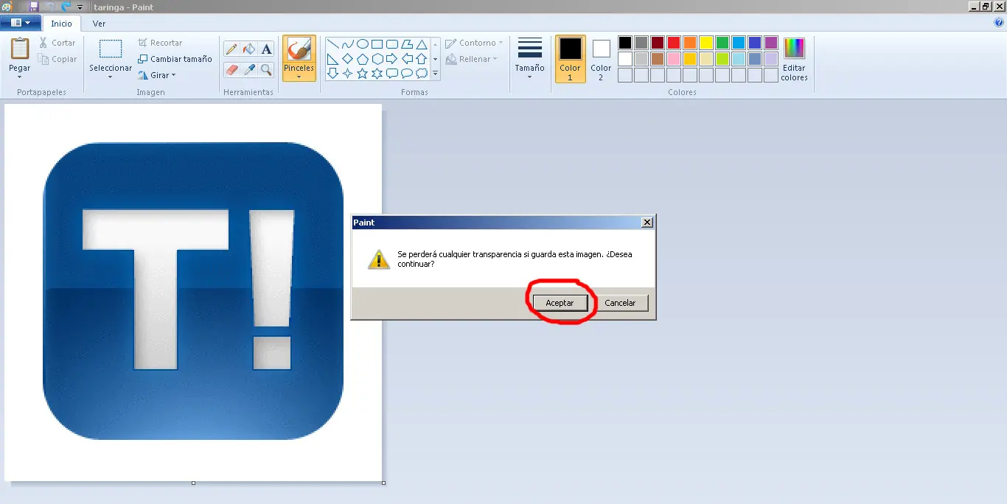This screenshot has height=504, width=1007.
Task: Choose the right triangle shape
Action: (332, 59)
